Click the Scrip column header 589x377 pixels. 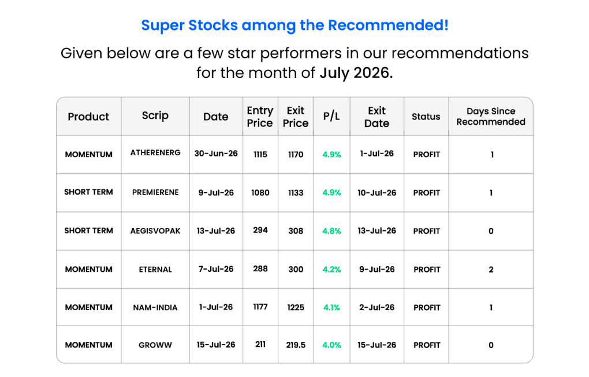tap(155, 115)
